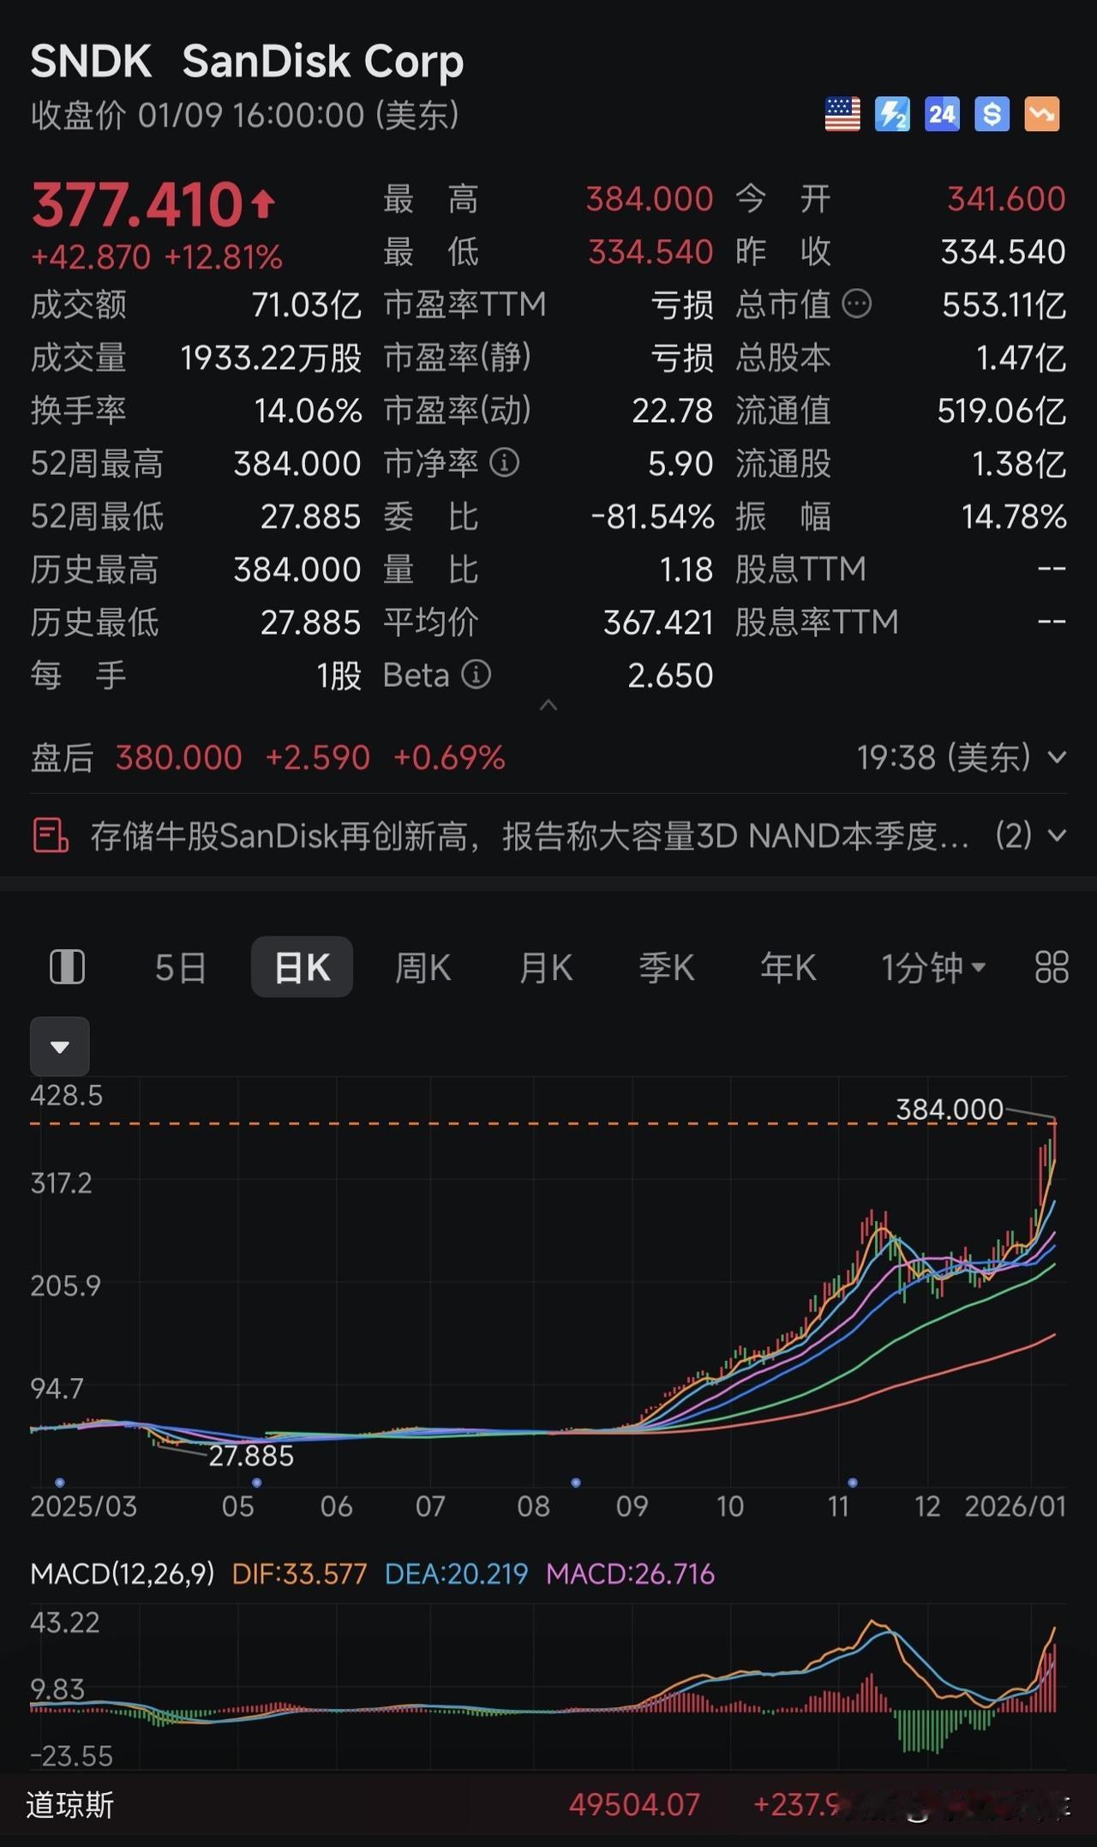Screen dimensions: 1097x1847
Task: Open the 1分钟 interval dropdown
Action: [932, 968]
